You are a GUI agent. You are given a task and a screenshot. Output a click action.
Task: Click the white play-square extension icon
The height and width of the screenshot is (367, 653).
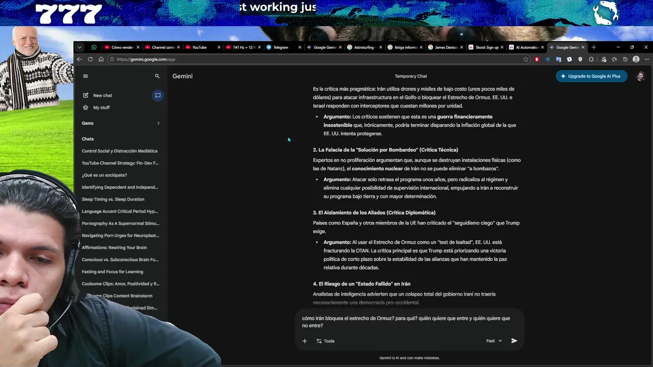569,59
